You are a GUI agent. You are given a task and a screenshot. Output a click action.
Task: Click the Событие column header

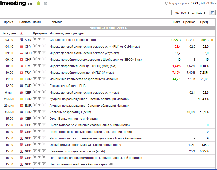(x=56, y=22)
